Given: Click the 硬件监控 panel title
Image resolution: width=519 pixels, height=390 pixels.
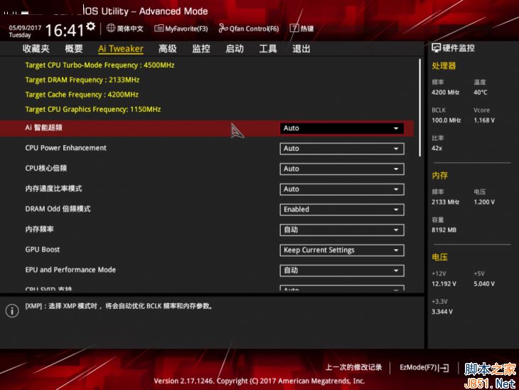Looking at the screenshot, I should tap(459, 48).
